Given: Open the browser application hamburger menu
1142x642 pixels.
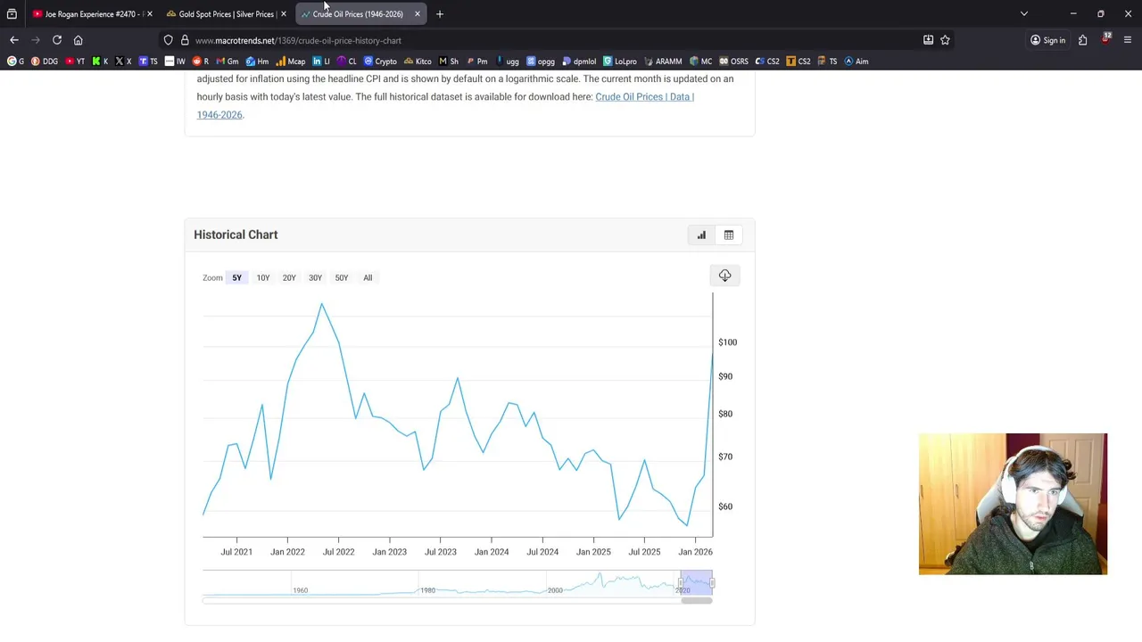Looking at the screenshot, I should point(1128,40).
